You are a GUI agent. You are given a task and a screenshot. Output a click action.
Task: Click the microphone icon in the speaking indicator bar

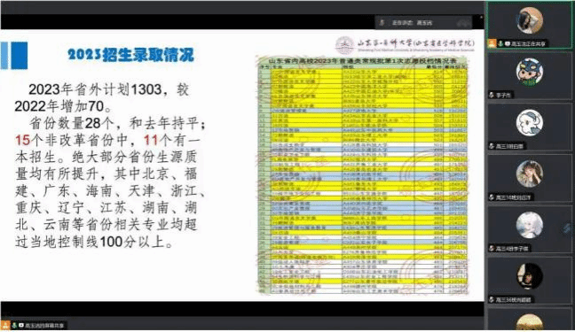click(x=382, y=23)
